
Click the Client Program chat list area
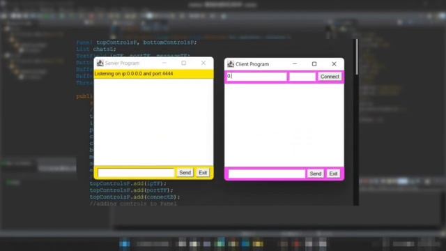[284, 125]
